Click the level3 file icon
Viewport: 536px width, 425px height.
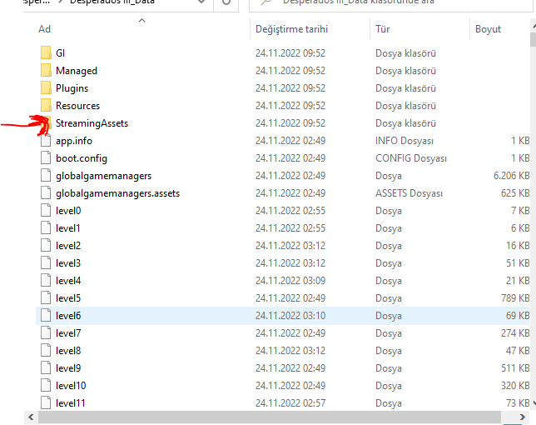pyautogui.click(x=46, y=262)
